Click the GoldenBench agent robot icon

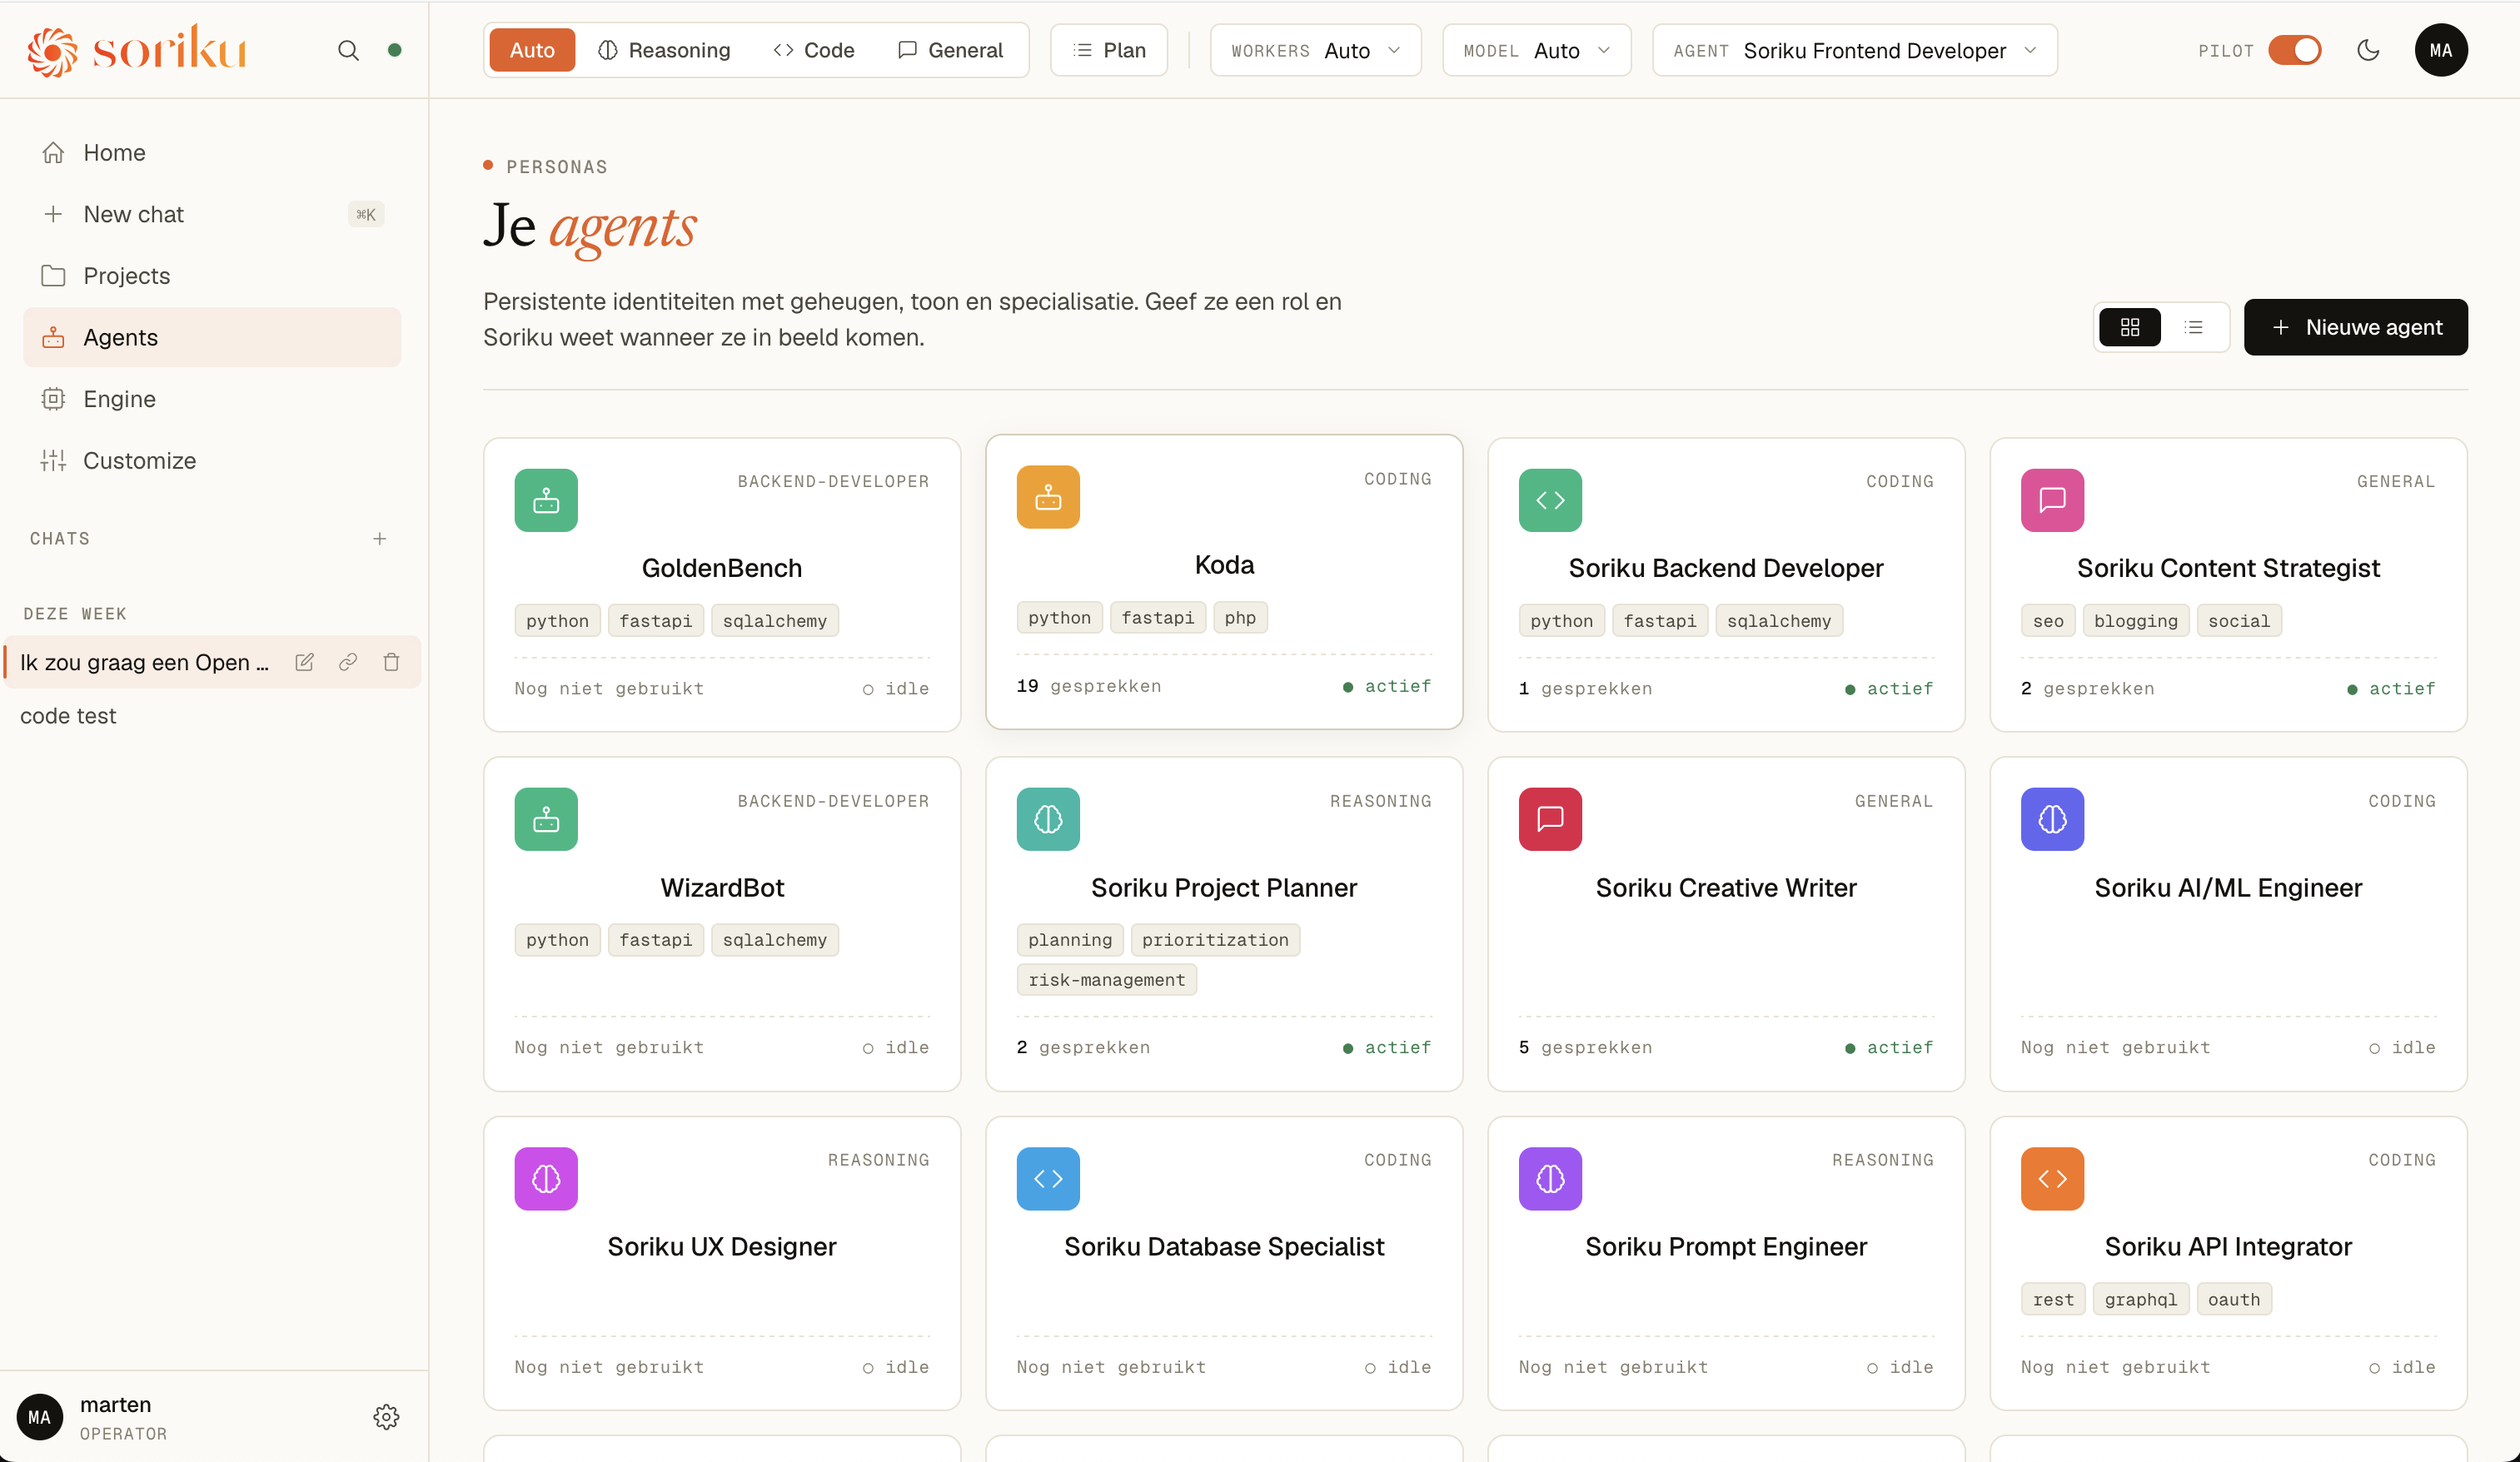tap(546, 500)
